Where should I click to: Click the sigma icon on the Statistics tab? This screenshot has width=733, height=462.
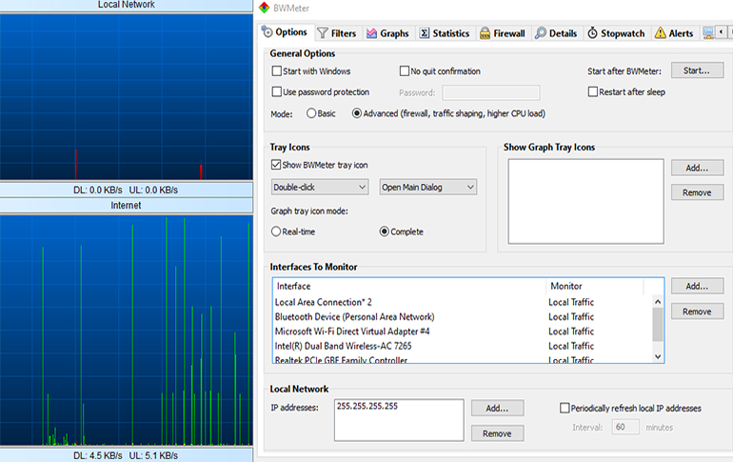[424, 33]
